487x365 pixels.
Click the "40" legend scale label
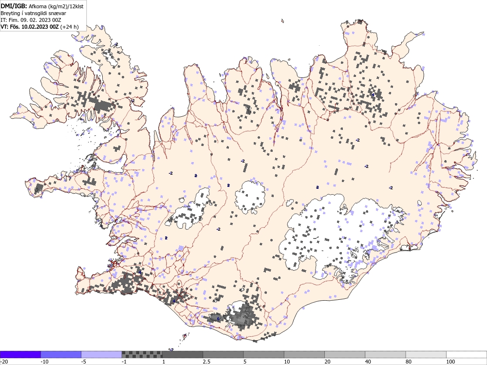[x=368, y=362]
